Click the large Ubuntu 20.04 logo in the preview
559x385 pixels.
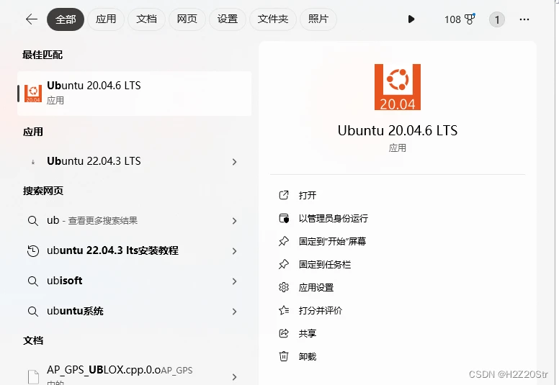(398, 87)
